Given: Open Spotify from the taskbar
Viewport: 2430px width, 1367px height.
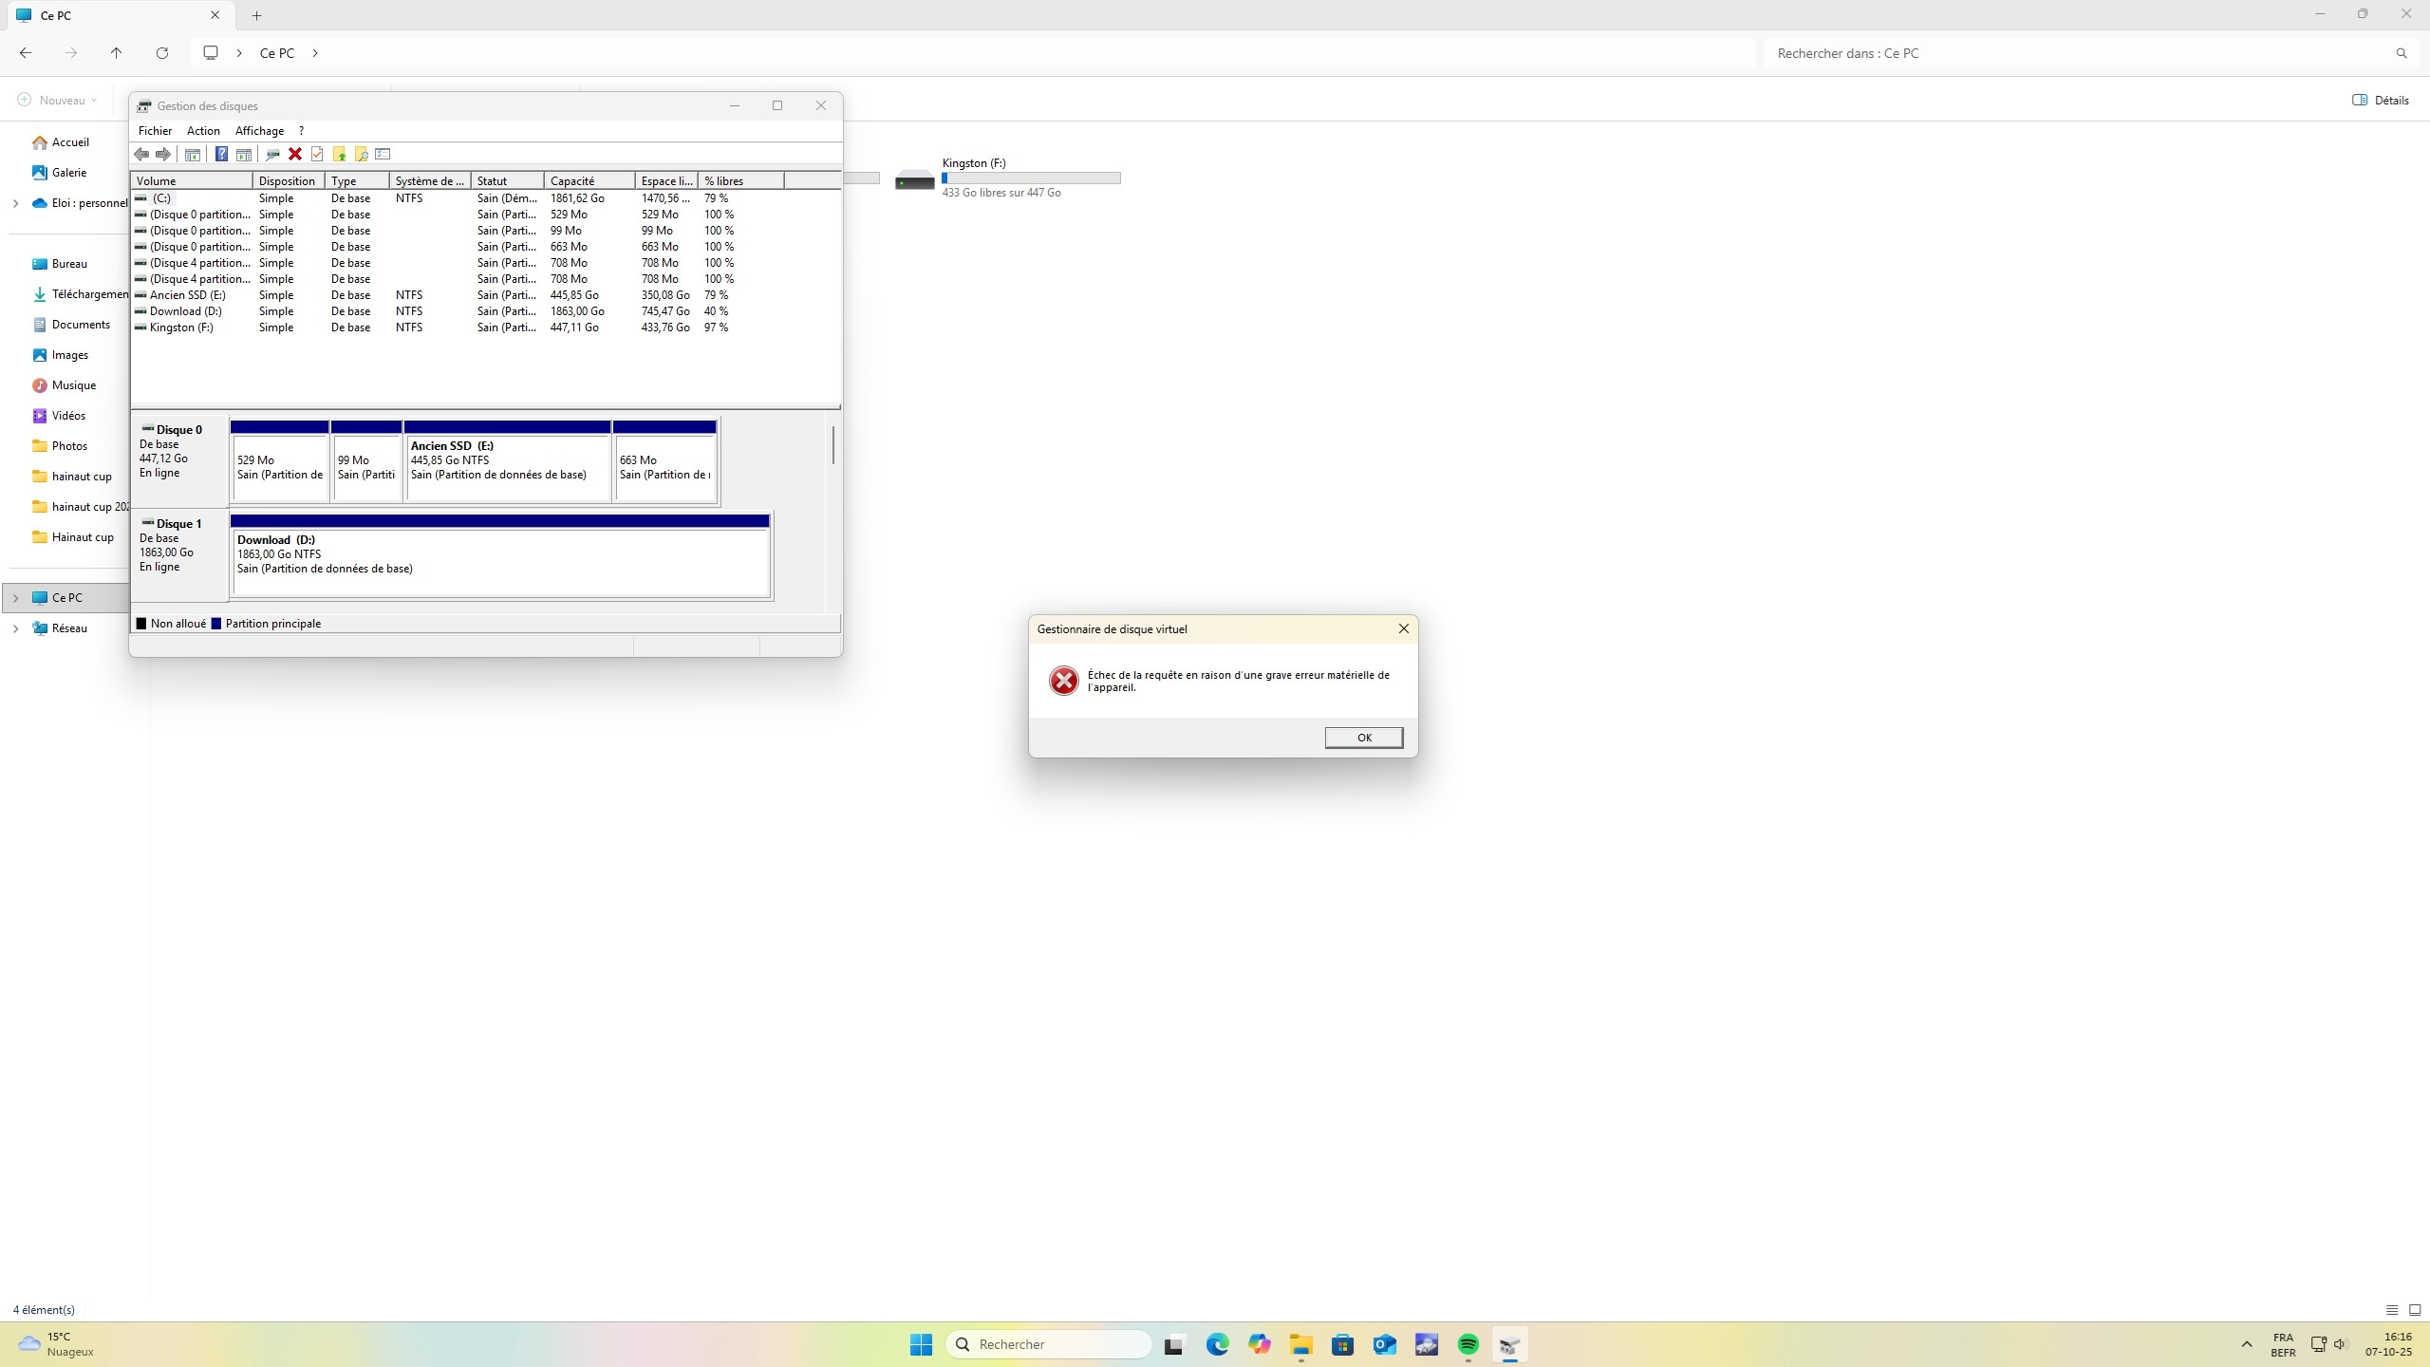Looking at the screenshot, I should [x=1467, y=1344].
